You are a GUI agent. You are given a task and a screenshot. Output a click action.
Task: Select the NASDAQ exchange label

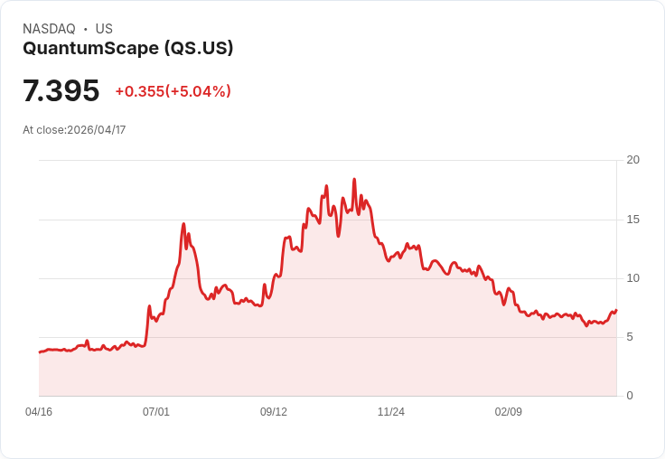point(49,29)
